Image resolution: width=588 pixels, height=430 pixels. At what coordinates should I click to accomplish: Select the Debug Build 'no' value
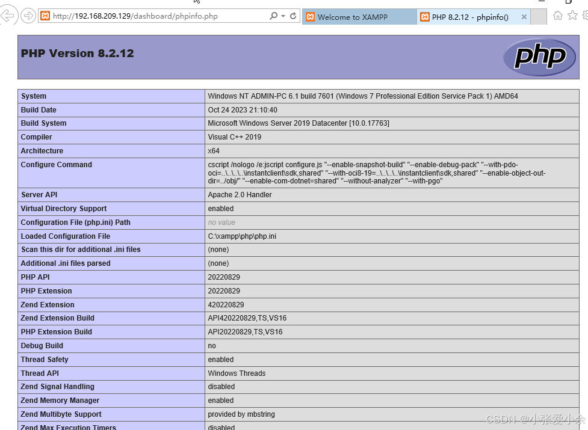coord(212,345)
